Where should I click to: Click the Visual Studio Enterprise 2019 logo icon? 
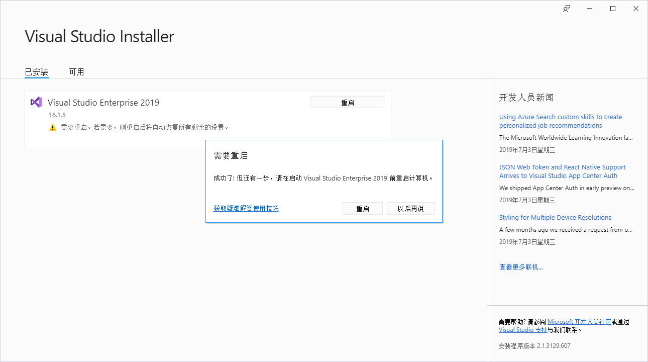click(x=36, y=102)
